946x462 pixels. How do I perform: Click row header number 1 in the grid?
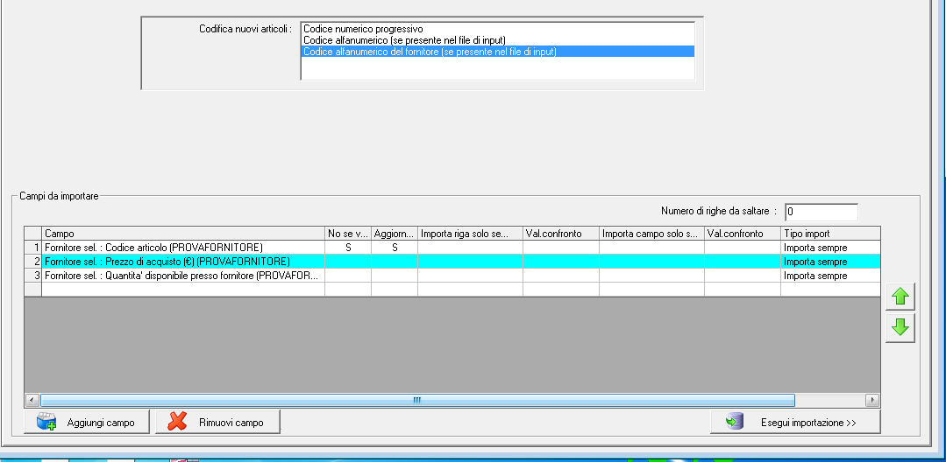[x=33, y=247]
